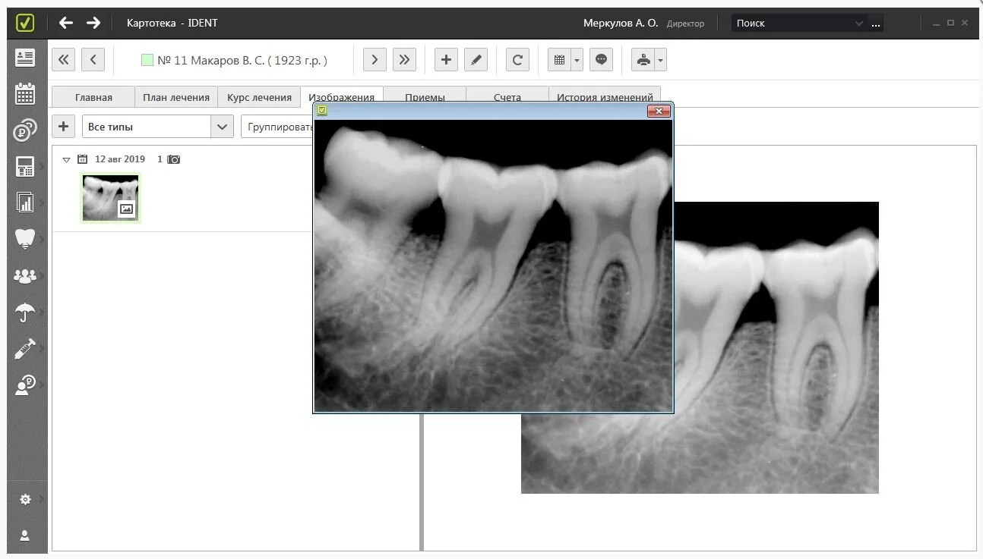Open the 'Все типы' type dropdown
The image size is (983, 559).
(x=158, y=127)
